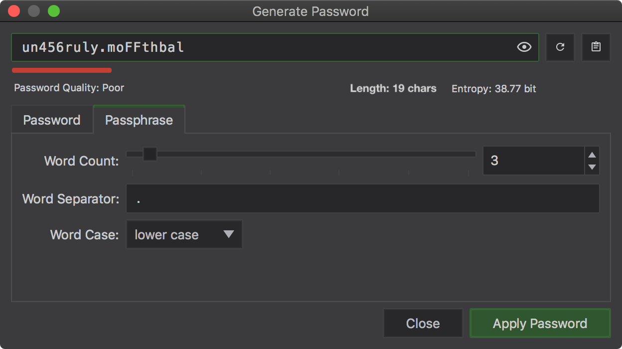This screenshot has height=349, width=622.
Task: Copy the password with the clipboard icon
Action: [x=596, y=47]
